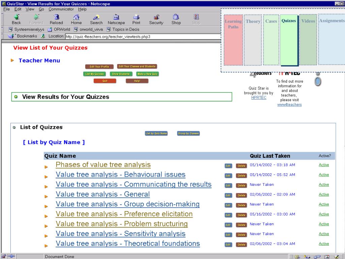
Task: Toggle Active status for Phases of value tree analysis
Action: [324, 165]
